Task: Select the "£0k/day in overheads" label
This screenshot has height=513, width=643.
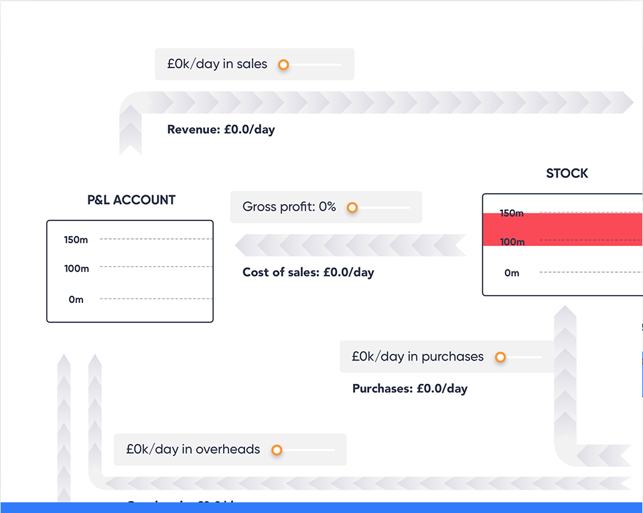Action: [x=193, y=449]
